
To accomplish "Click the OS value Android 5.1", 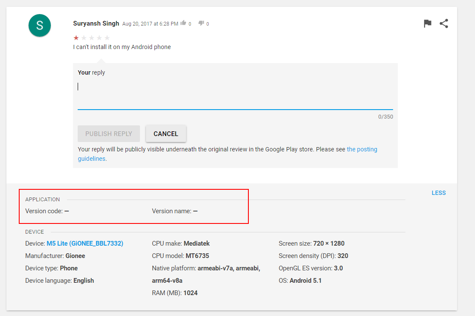I will coord(306,281).
